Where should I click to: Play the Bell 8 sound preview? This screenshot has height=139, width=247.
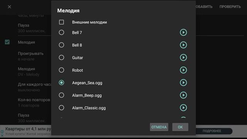coord(183,45)
